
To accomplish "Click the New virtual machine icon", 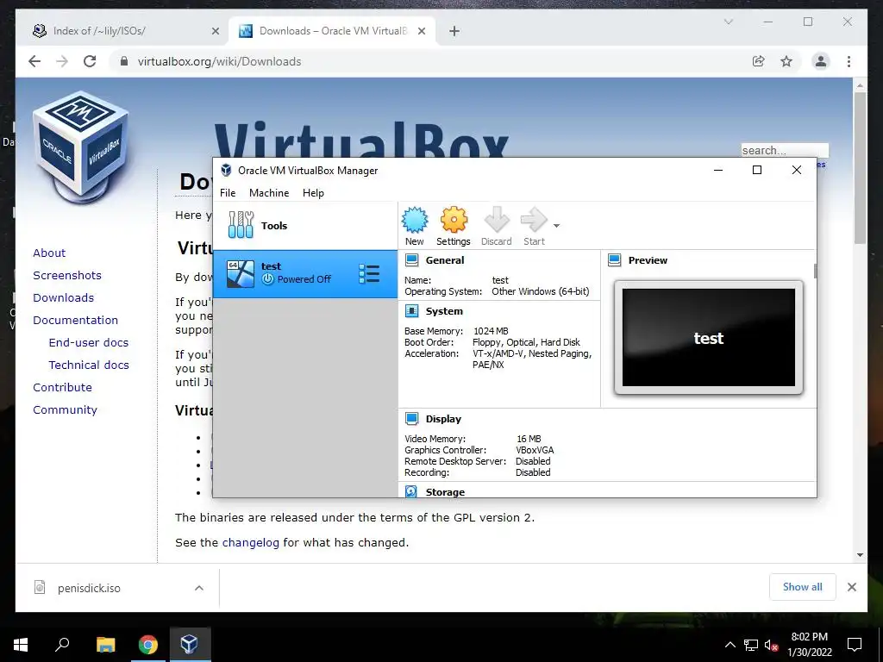I will [x=415, y=220].
